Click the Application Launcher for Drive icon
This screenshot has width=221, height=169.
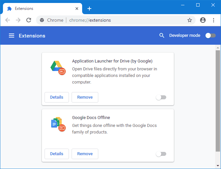(58, 68)
